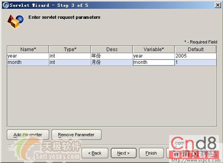Click the Variable* column header
This screenshot has height=163, width=223.
click(x=153, y=50)
